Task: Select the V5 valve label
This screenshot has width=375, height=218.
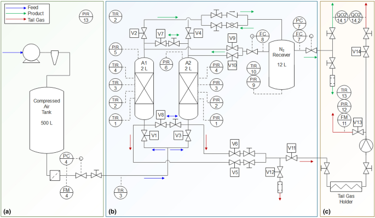Action: tap(235, 173)
